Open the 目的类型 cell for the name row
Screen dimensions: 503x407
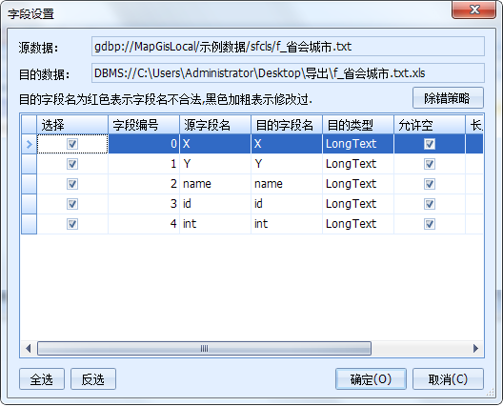coord(358,184)
